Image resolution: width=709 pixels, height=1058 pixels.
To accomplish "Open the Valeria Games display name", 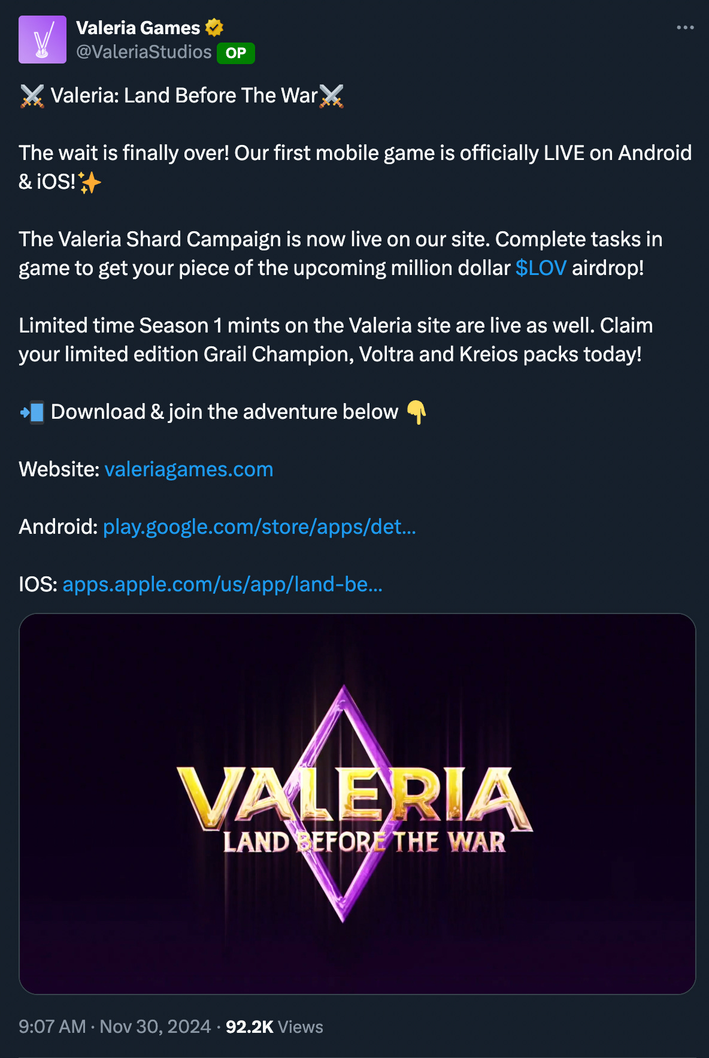I will tap(138, 28).
